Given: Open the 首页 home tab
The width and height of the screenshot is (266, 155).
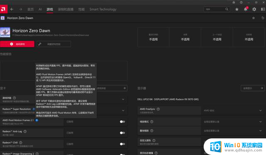Looking at the screenshot, I should (30, 9).
